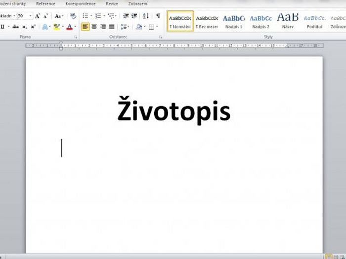Open the Reference ribbon tab
The height and width of the screenshot is (259, 346).
pos(45,3)
